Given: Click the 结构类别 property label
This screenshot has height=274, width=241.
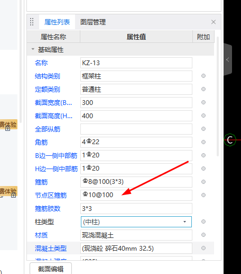Looking at the screenshot, I should 48,76.
